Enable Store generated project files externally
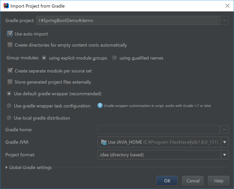Image resolution: width=234 pixels, height=189 pixels. point(10,82)
